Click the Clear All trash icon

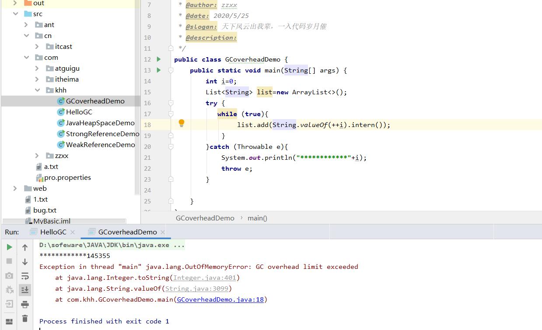pos(25,319)
